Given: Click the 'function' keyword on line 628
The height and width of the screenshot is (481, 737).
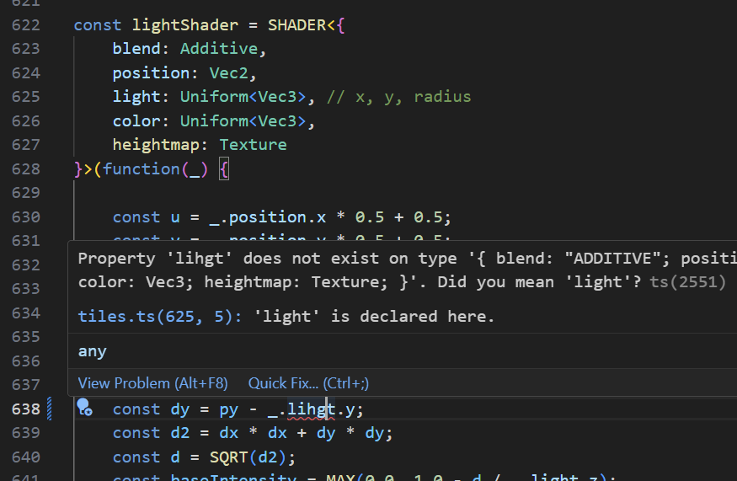Looking at the screenshot, I should 142,169.
